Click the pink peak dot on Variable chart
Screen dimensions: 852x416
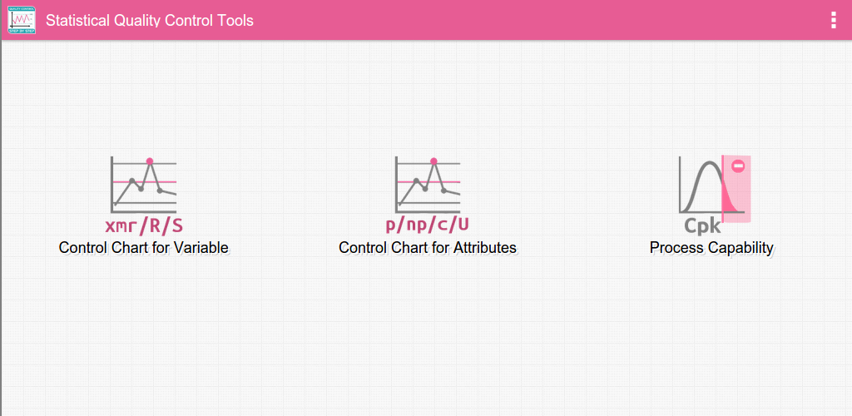pyautogui.click(x=150, y=161)
